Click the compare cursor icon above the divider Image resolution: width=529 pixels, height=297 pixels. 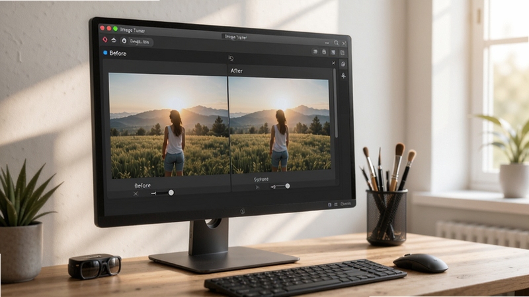[231, 58]
